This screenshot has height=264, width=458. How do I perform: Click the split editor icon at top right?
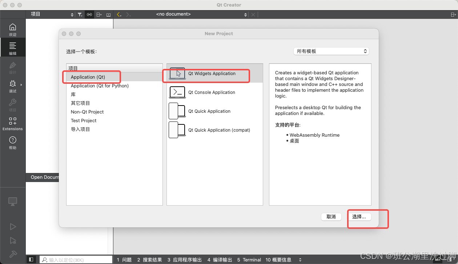[x=453, y=15]
